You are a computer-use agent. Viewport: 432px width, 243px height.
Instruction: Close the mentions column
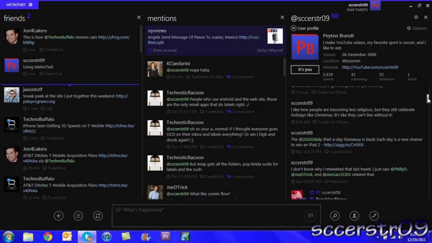(x=282, y=17)
